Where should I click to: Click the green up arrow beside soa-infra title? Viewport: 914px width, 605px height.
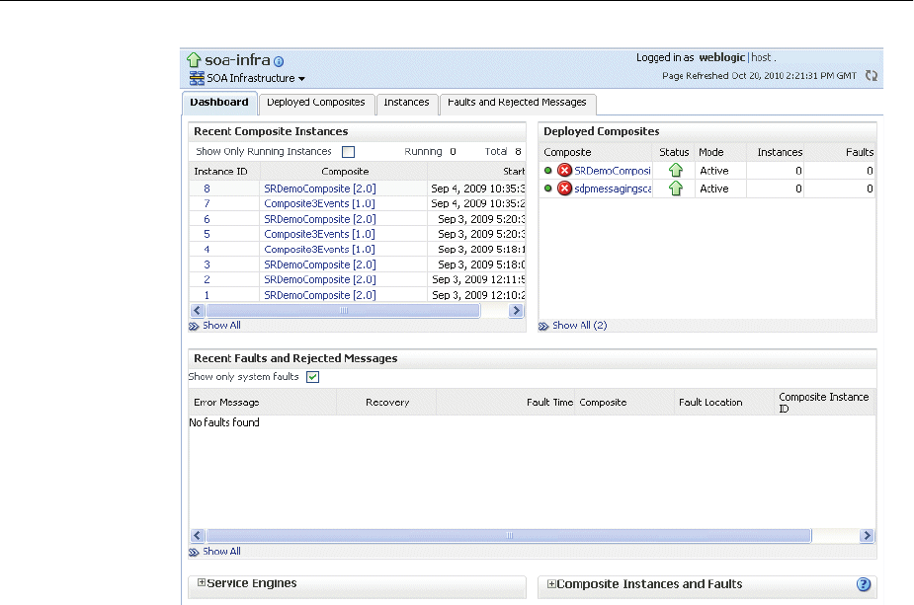click(194, 60)
